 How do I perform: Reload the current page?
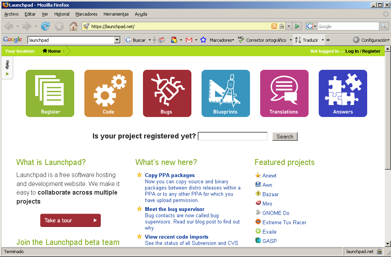point(45,26)
